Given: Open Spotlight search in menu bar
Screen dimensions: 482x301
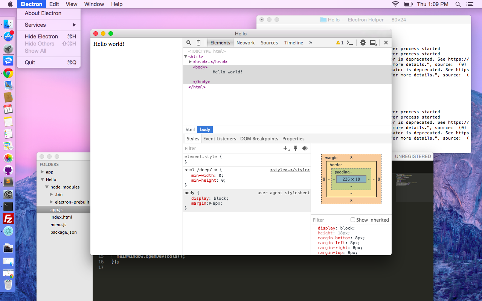Looking at the screenshot, I should (458, 4).
